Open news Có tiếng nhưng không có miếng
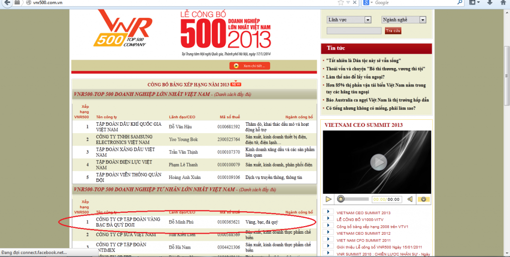Image resolution: width=510 pixels, height=257 pixels. click(371, 108)
